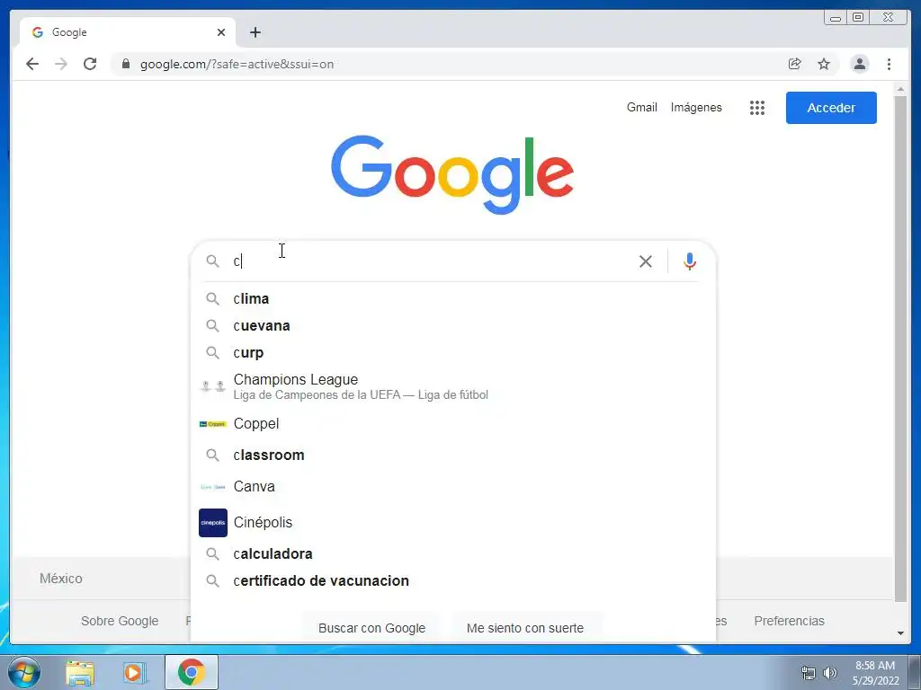Viewport: 921px width, 690px height.
Task: Click the forward navigation arrow
Action: pyautogui.click(x=61, y=64)
